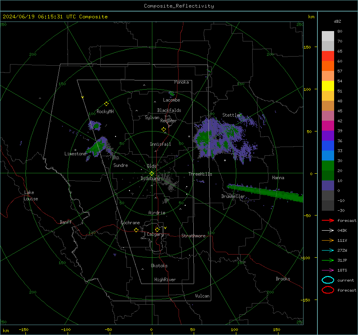This screenshot has height=335, width=358.
Task: Click the large green echo band east of Drumheller
Action: (265, 192)
